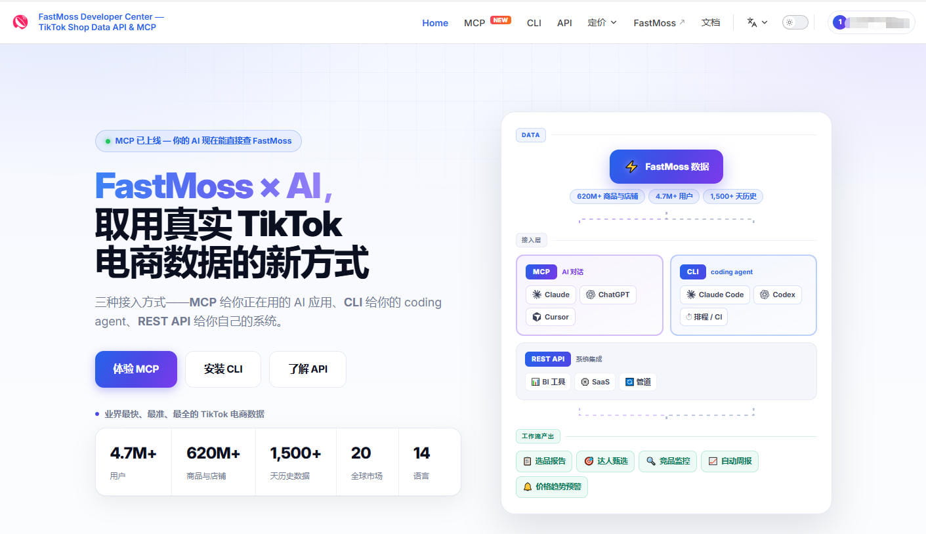The height and width of the screenshot is (534, 926).
Task: Click the Claude chip in MCP card
Action: [x=551, y=295]
